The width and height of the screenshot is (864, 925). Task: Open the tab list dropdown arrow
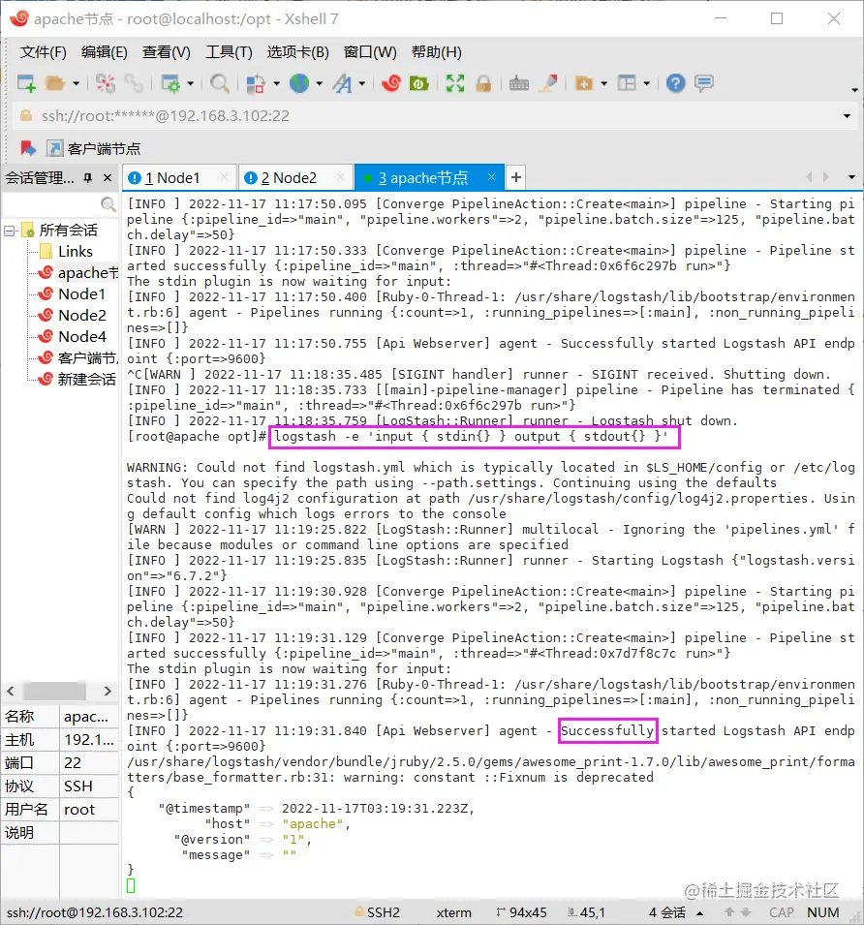(x=851, y=177)
